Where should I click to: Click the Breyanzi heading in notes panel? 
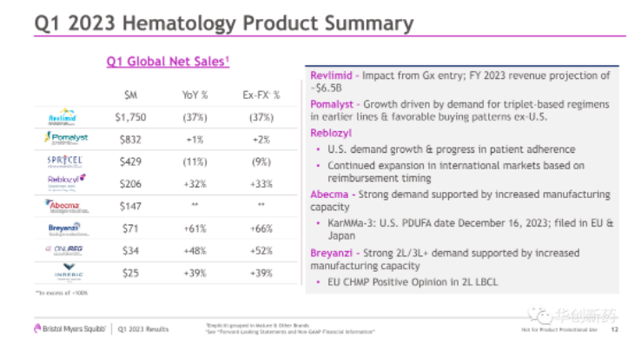click(x=331, y=253)
